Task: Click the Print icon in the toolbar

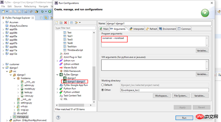Action: click(x=20, y=12)
